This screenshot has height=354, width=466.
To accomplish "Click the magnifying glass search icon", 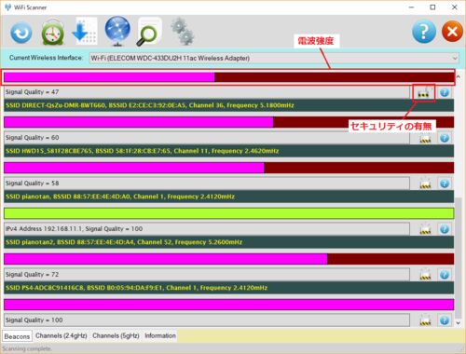I will (x=149, y=32).
